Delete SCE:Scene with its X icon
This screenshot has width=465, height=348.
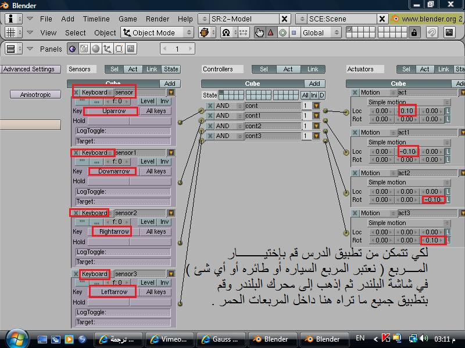click(x=382, y=19)
